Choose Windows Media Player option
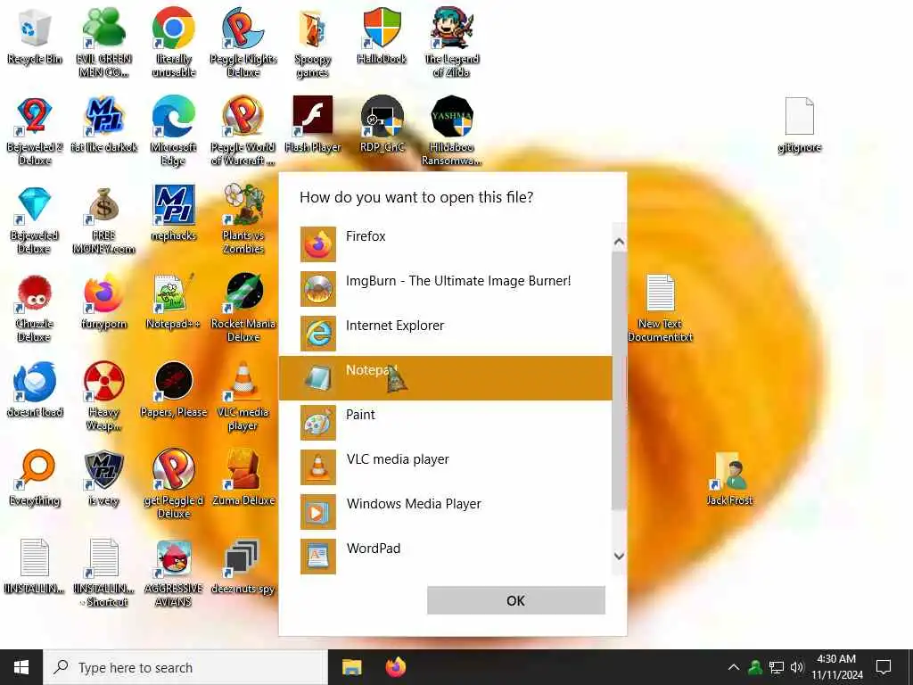913x685 pixels. point(446,511)
